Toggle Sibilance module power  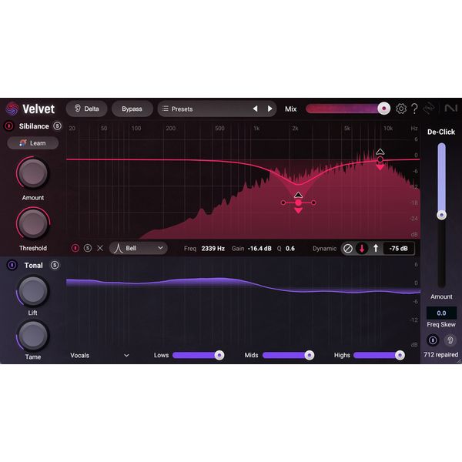pyautogui.click(x=9, y=126)
